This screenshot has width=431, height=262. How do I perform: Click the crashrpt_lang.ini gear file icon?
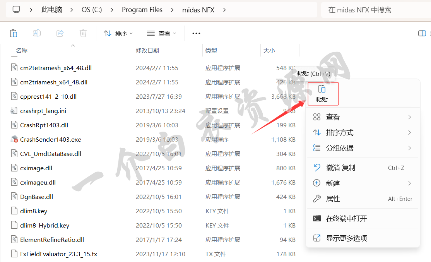[14, 111]
